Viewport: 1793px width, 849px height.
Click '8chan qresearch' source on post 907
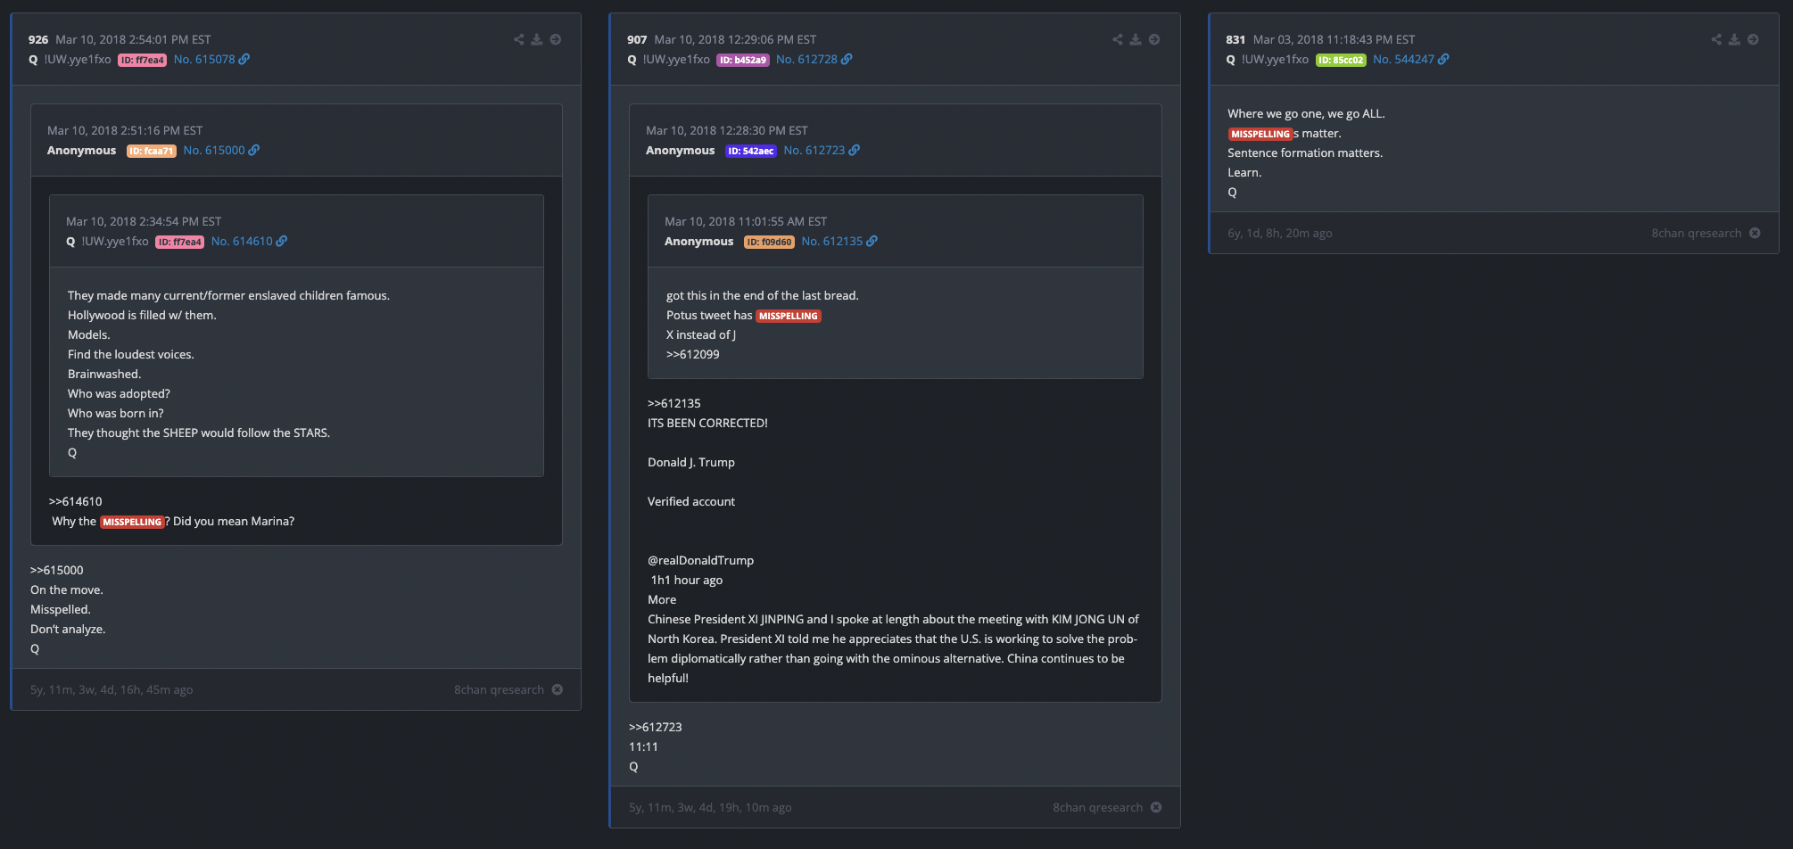pos(1097,807)
